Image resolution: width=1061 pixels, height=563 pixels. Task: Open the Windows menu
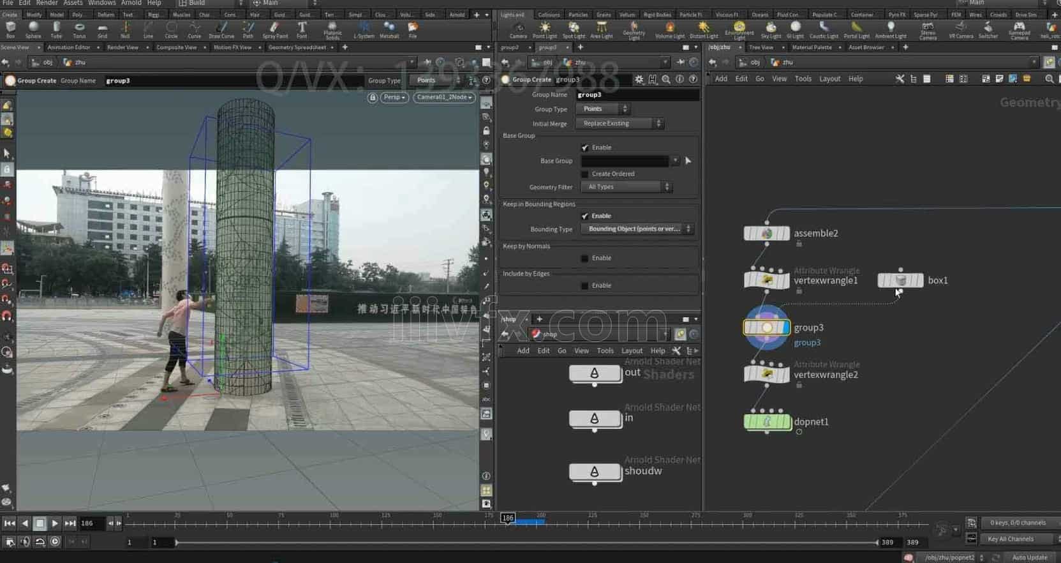pyautogui.click(x=102, y=3)
